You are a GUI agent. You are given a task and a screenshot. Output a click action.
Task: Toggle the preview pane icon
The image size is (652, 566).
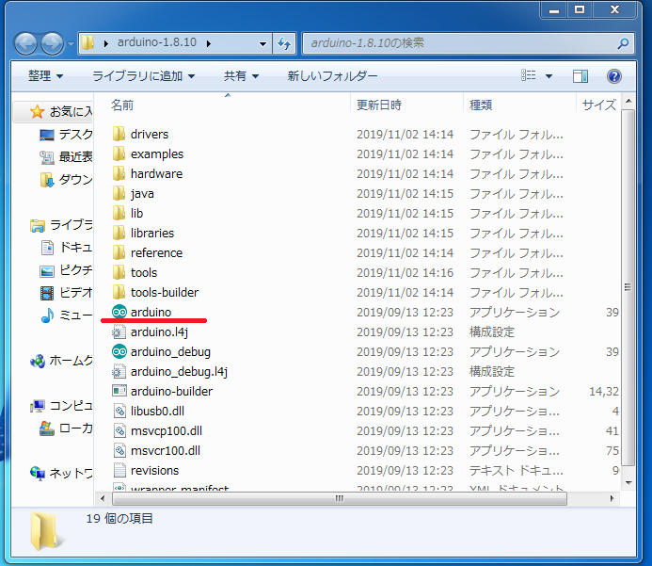(x=580, y=76)
